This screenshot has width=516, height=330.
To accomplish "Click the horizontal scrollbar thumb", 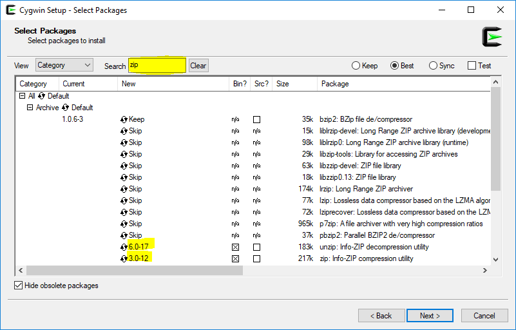I will [135, 271].
